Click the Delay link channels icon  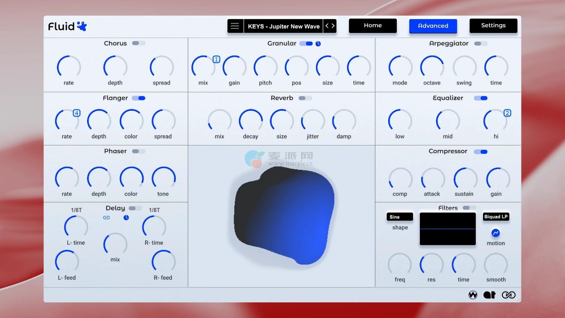pyautogui.click(x=107, y=218)
